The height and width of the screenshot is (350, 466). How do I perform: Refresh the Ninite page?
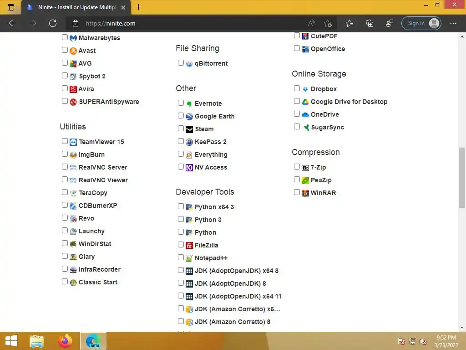pos(53,23)
